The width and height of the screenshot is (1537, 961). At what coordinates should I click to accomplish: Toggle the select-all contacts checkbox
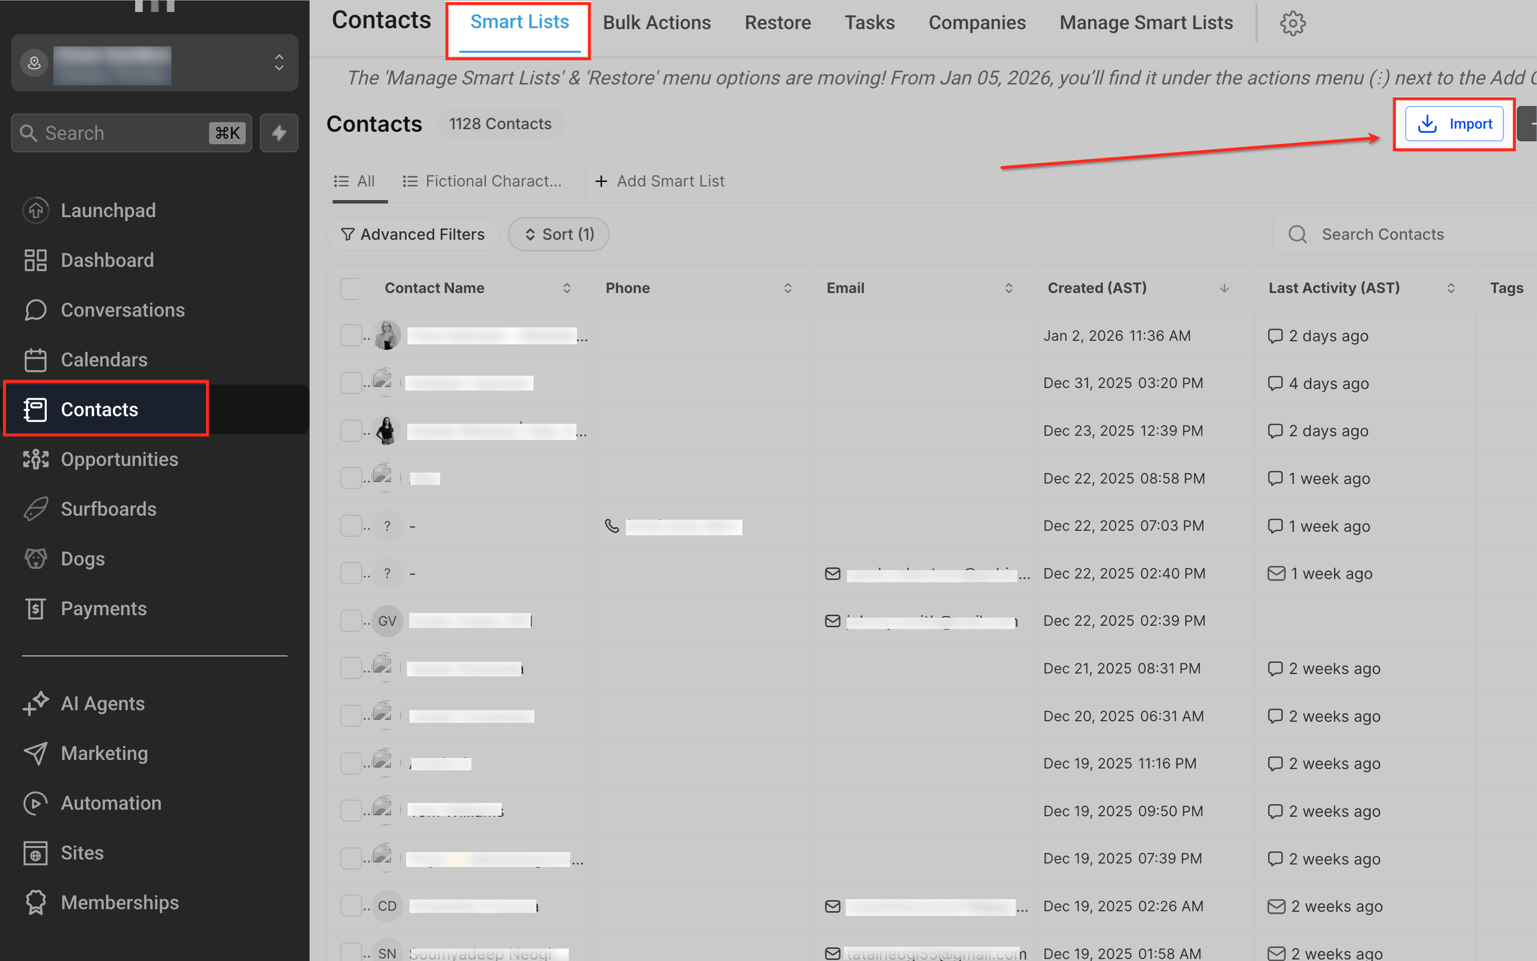click(x=350, y=288)
